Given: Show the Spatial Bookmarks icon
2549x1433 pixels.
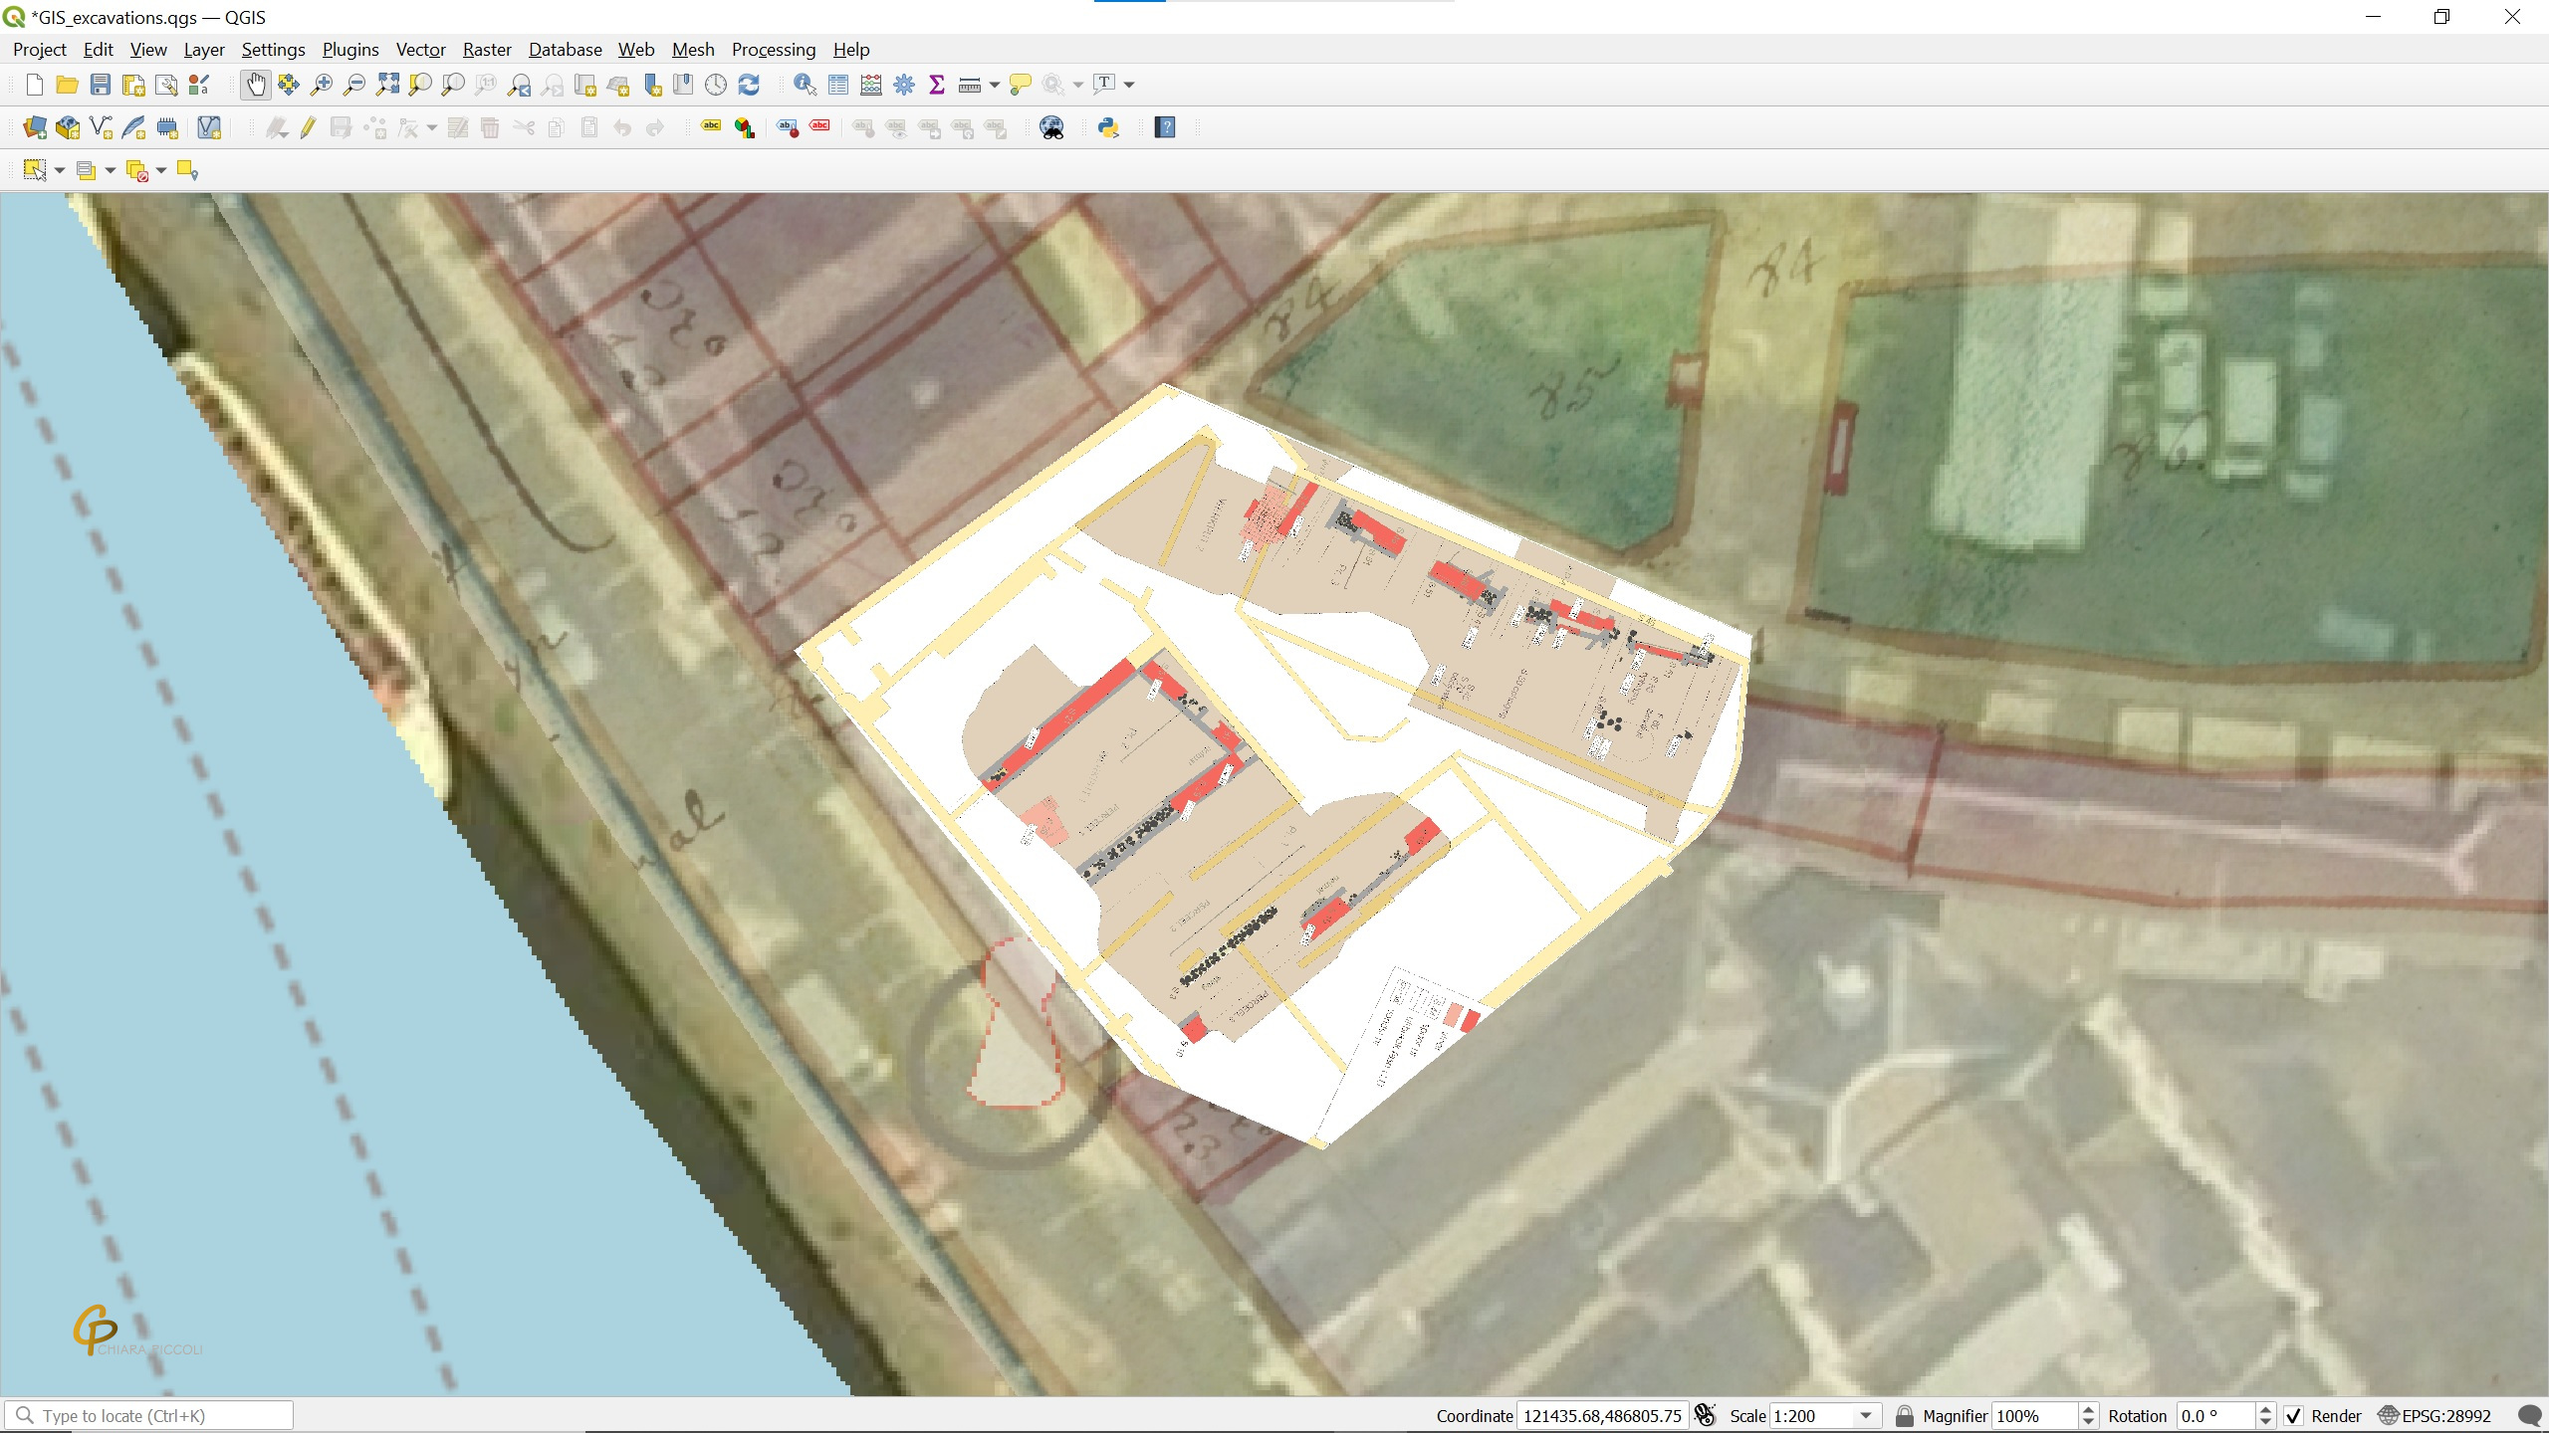Looking at the screenshot, I should click(x=683, y=85).
